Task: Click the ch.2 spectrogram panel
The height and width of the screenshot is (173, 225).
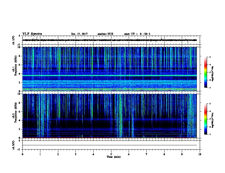Action: coord(110,116)
